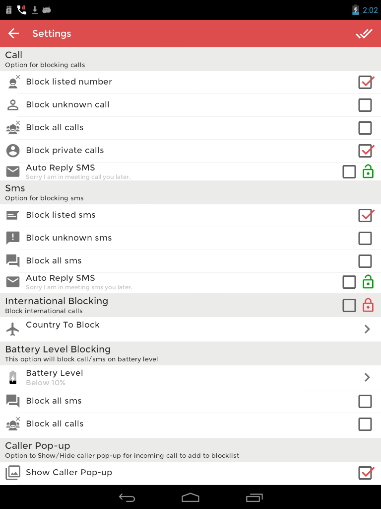Tap the Block unknown sms alert icon
381x509 pixels.
[x=12, y=238]
